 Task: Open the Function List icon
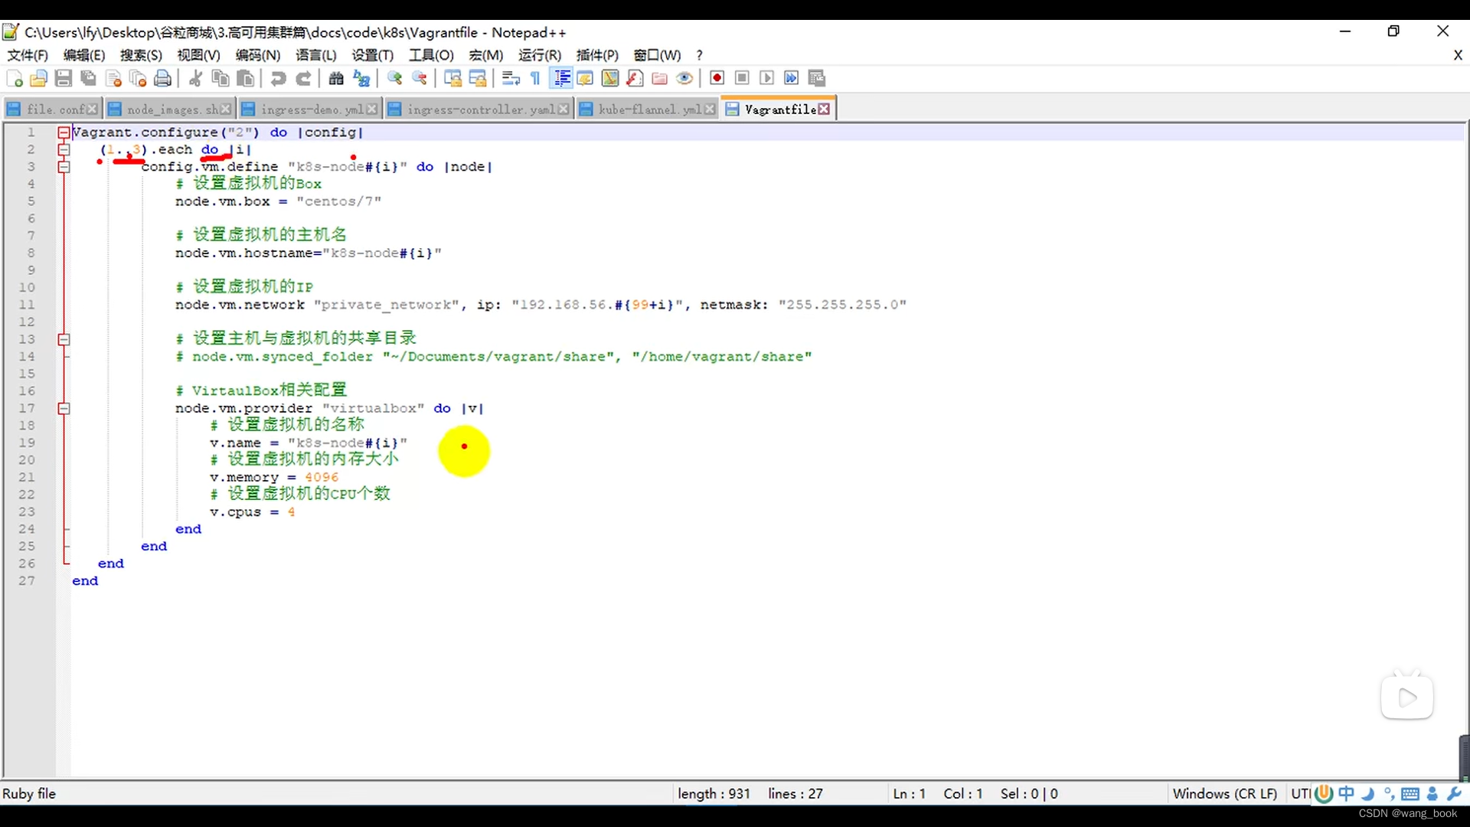635,78
